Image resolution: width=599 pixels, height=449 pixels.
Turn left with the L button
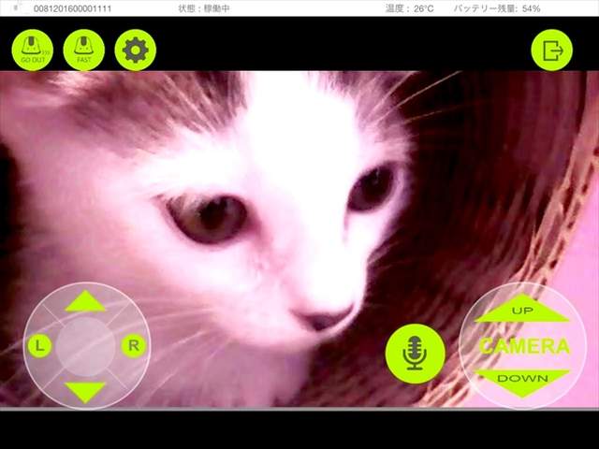pos(39,346)
